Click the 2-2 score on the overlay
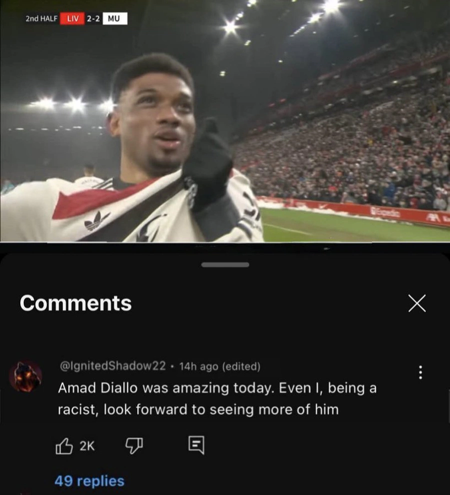Screen dimensions: 450x495 point(93,18)
